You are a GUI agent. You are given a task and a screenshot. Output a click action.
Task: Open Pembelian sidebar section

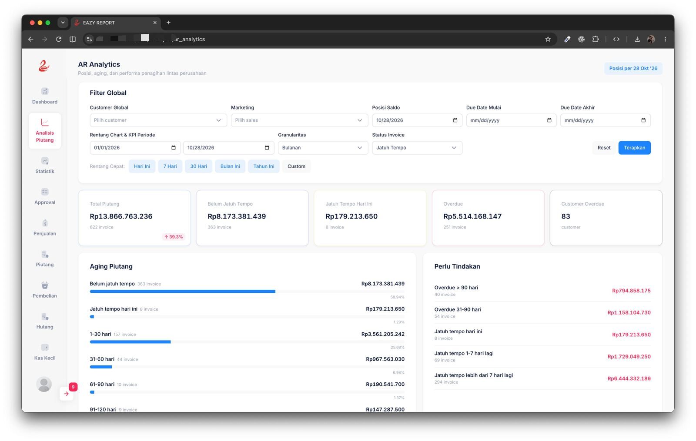click(45, 290)
